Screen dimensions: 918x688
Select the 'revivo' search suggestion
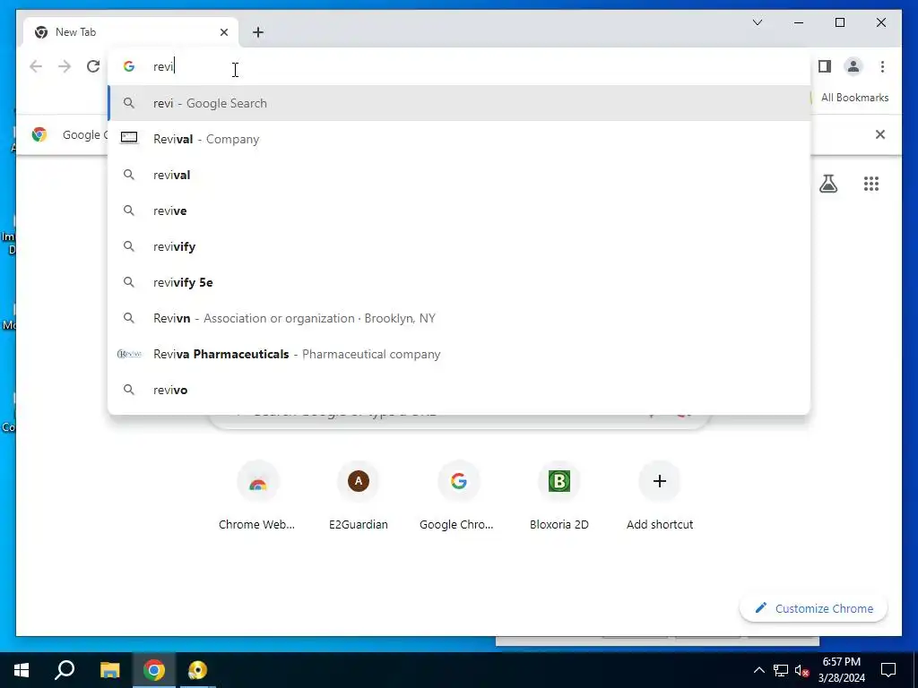[460, 390]
